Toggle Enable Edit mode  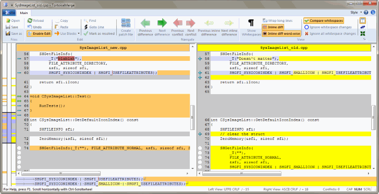coord(39,33)
